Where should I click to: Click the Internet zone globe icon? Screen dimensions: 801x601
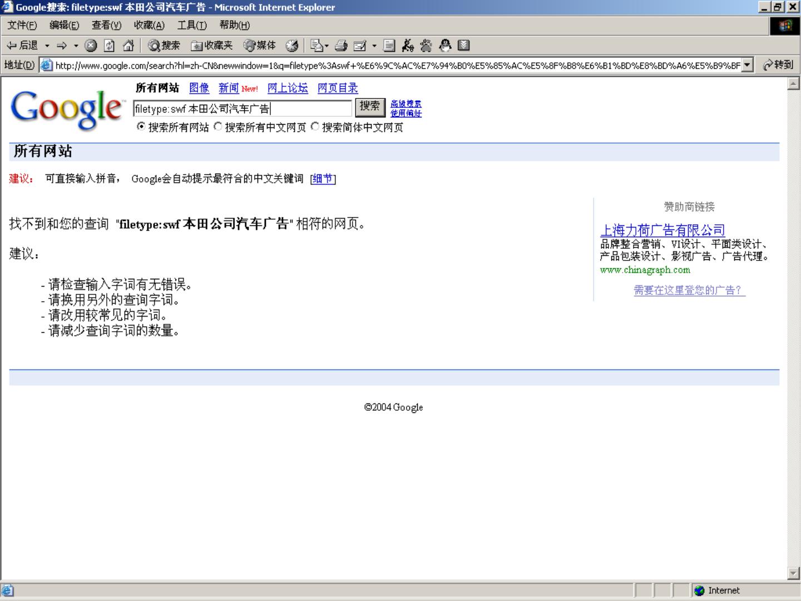[699, 590]
